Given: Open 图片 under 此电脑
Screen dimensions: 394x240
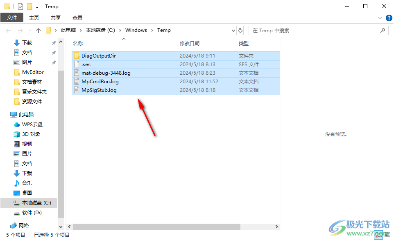Looking at the screenshot, I should pos(27,154).
